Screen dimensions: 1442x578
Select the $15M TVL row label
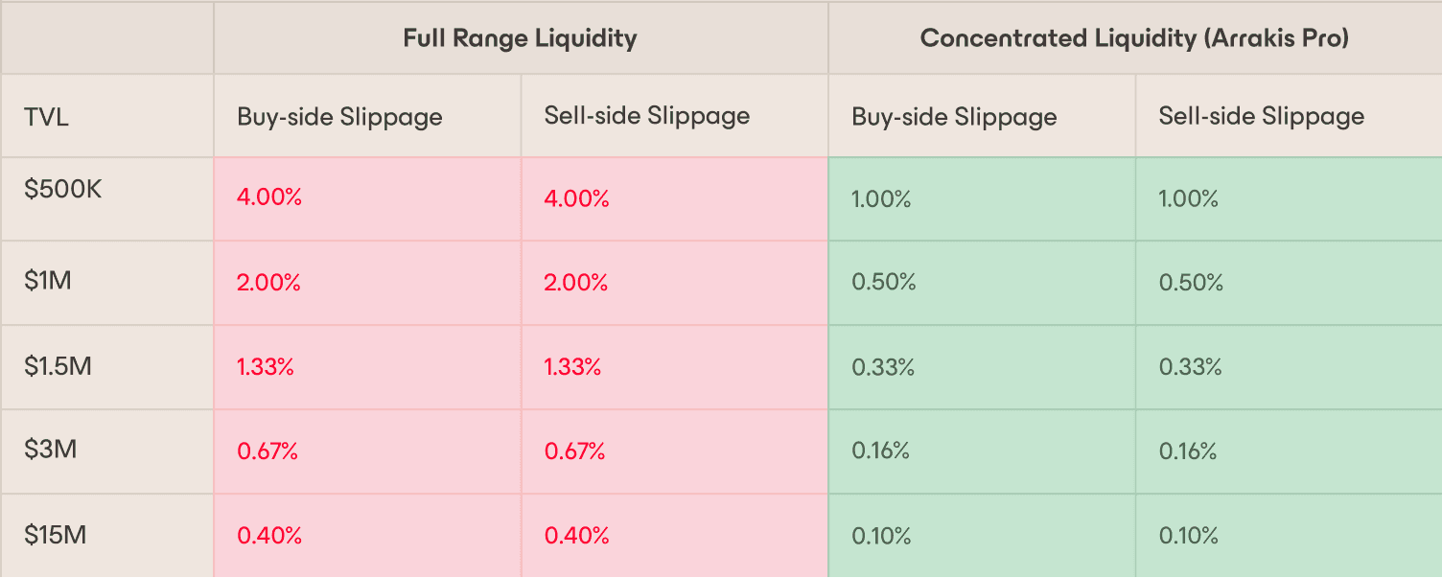tap(56, 534)
